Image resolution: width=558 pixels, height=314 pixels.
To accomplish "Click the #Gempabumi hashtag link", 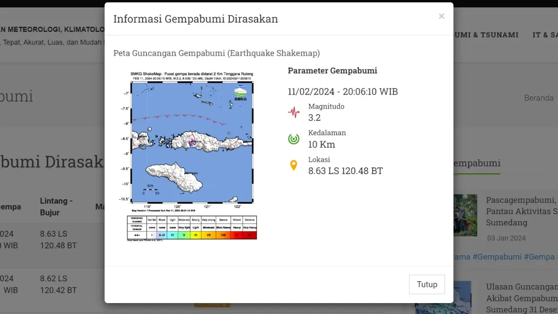I will pyautogui.click(x=498, y=257).
